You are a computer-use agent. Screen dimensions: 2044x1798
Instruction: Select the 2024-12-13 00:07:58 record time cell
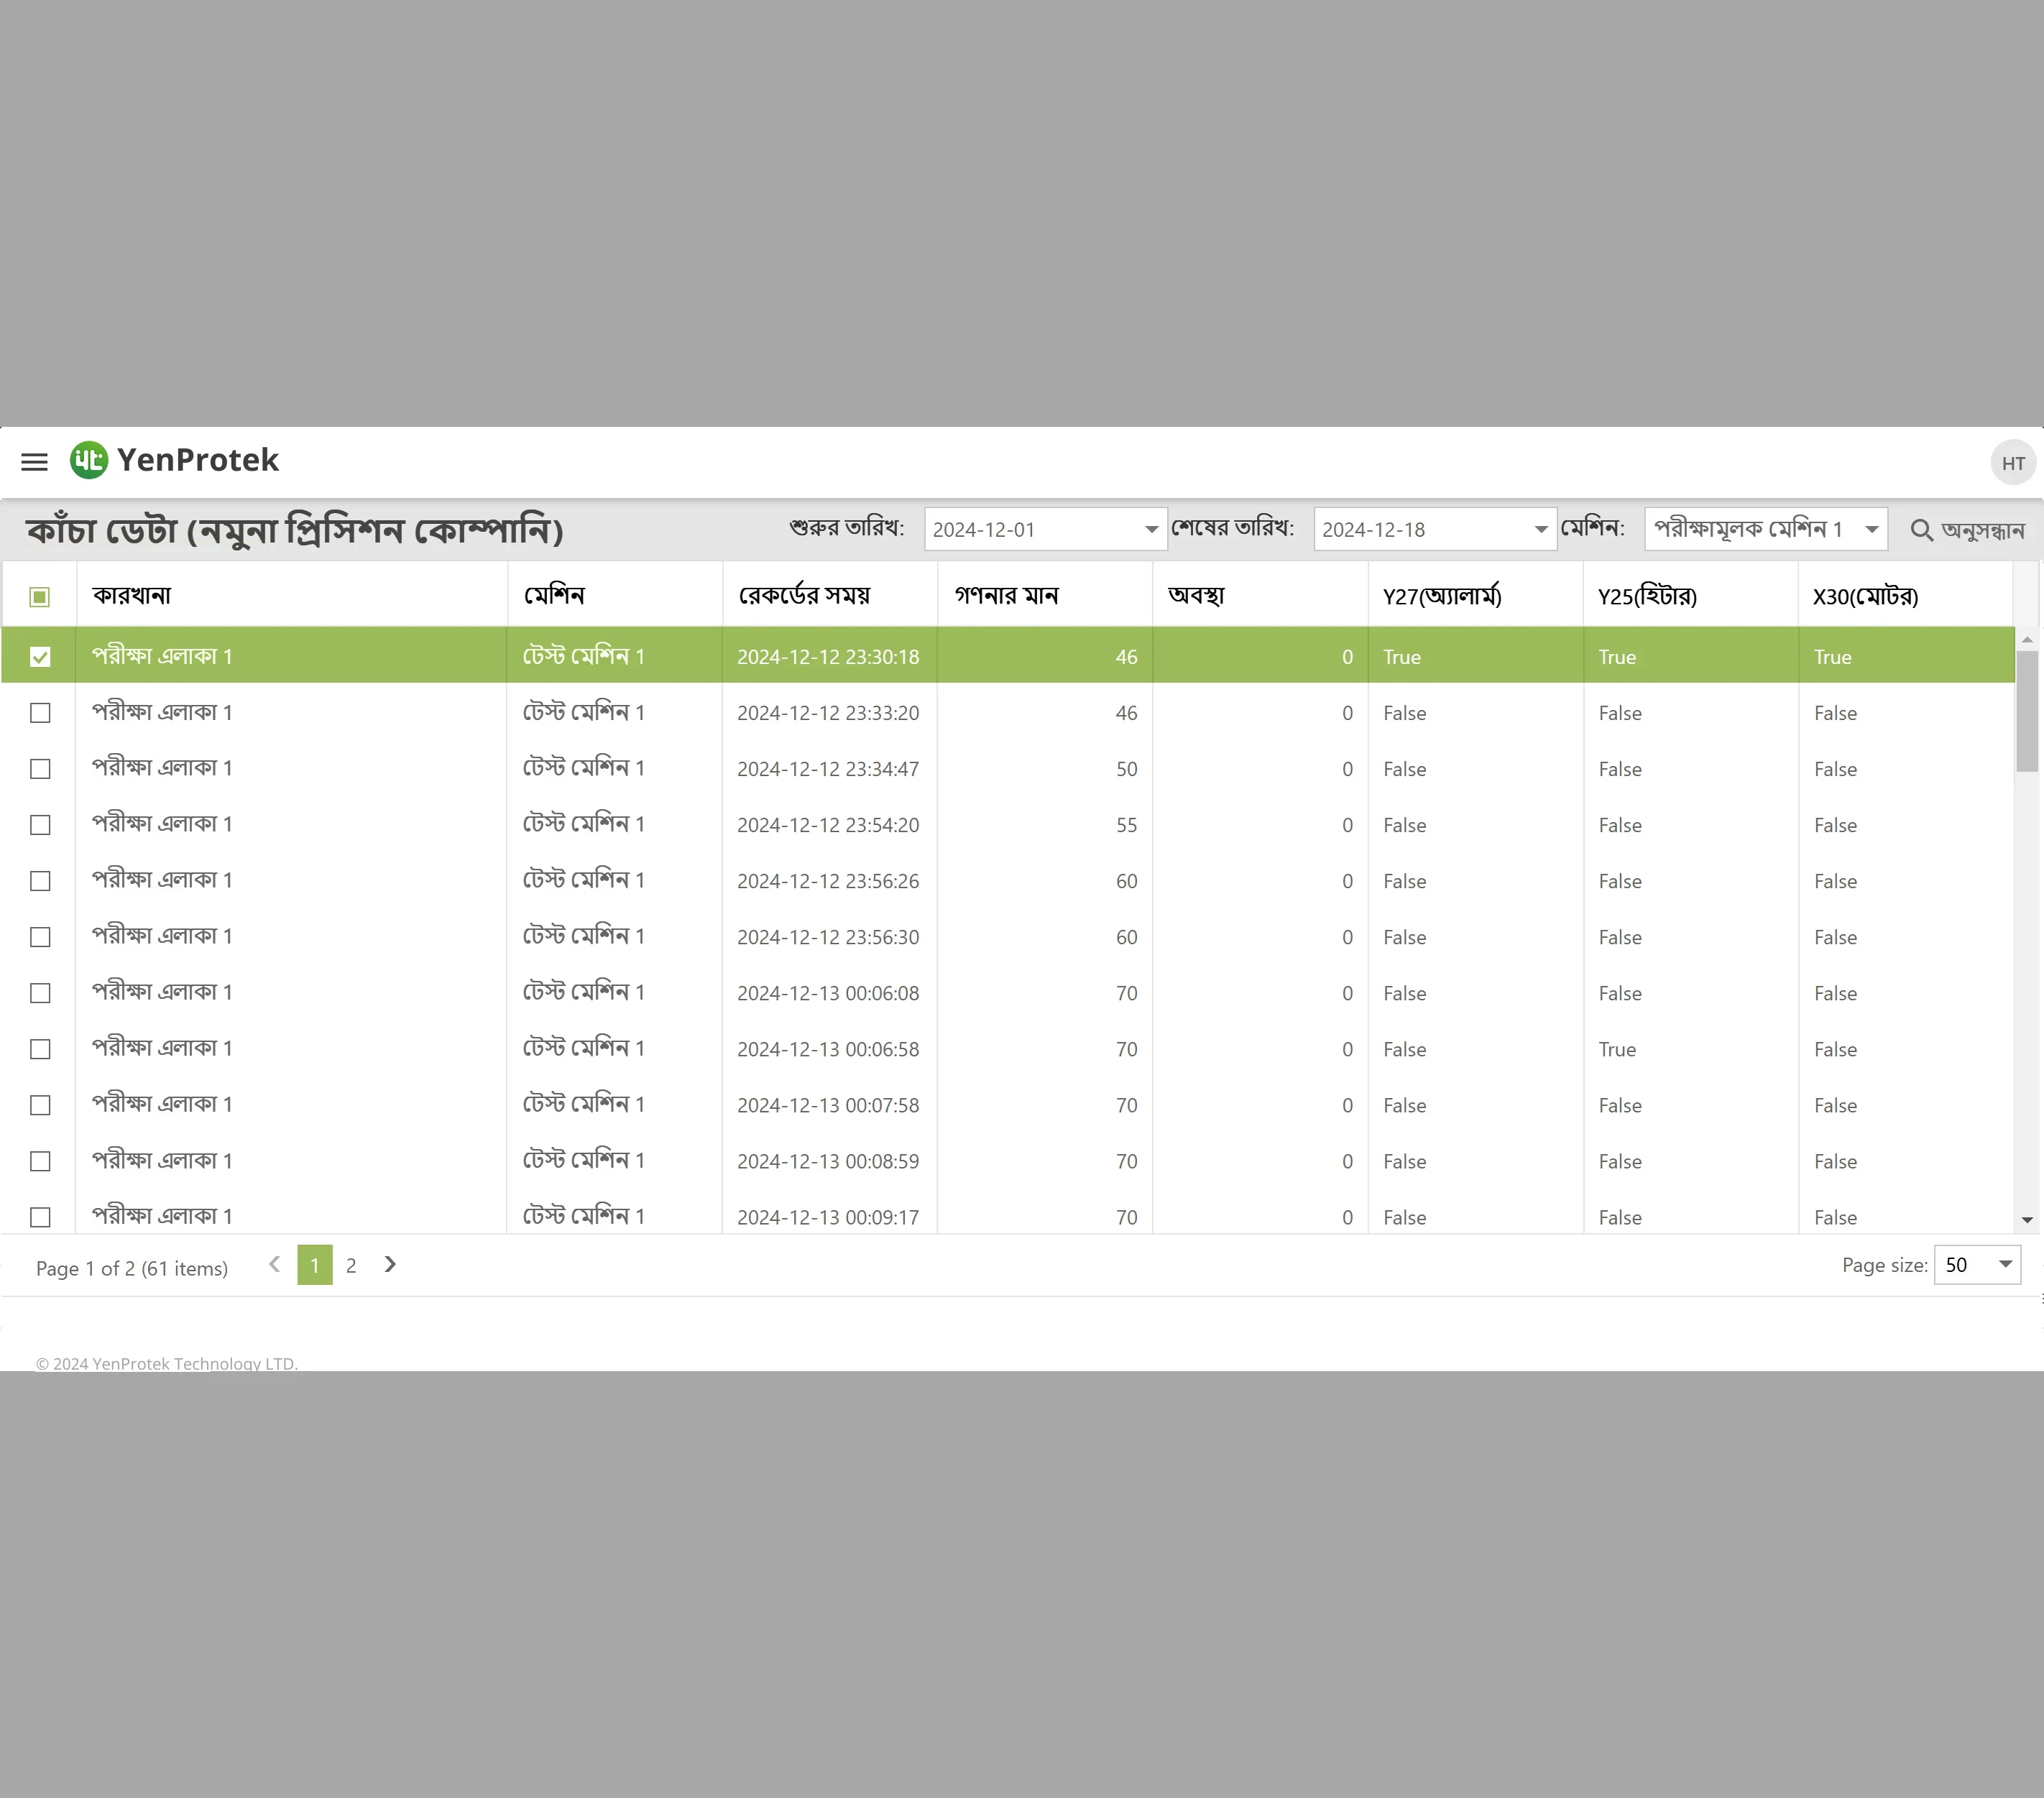click(828, 1105)
